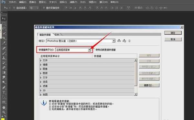Select the Hand tool
194x120 pixels.
pyautogui.click(x=4, y=107)
